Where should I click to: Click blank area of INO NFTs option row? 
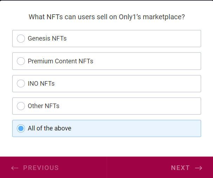[140, 84]
